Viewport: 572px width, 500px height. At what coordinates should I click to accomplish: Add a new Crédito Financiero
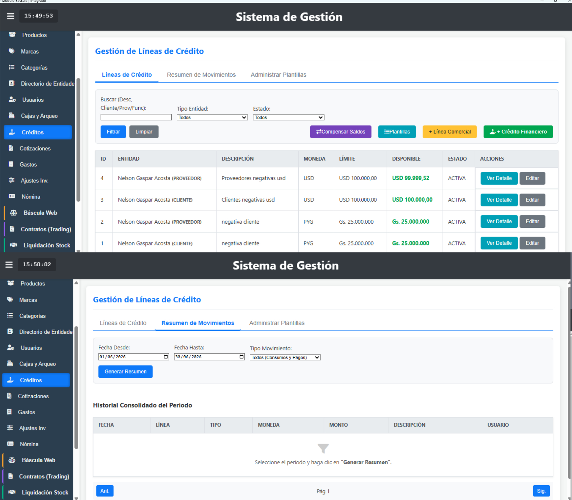(518, 132)
